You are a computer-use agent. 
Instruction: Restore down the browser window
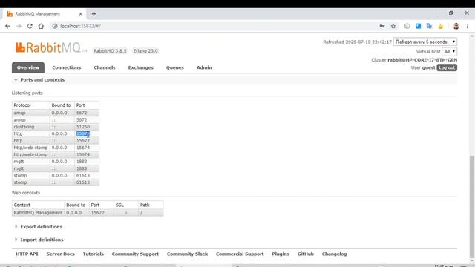pos(451,13)
